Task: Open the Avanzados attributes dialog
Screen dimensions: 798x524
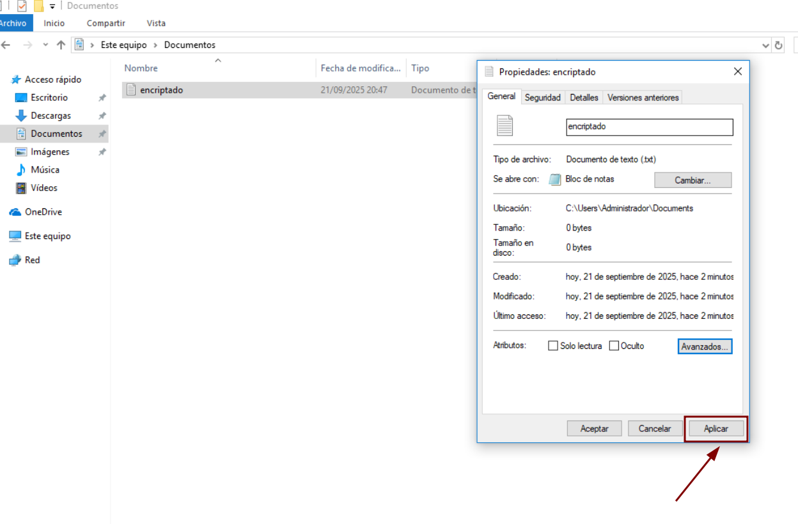Action: tap(705, 346)
